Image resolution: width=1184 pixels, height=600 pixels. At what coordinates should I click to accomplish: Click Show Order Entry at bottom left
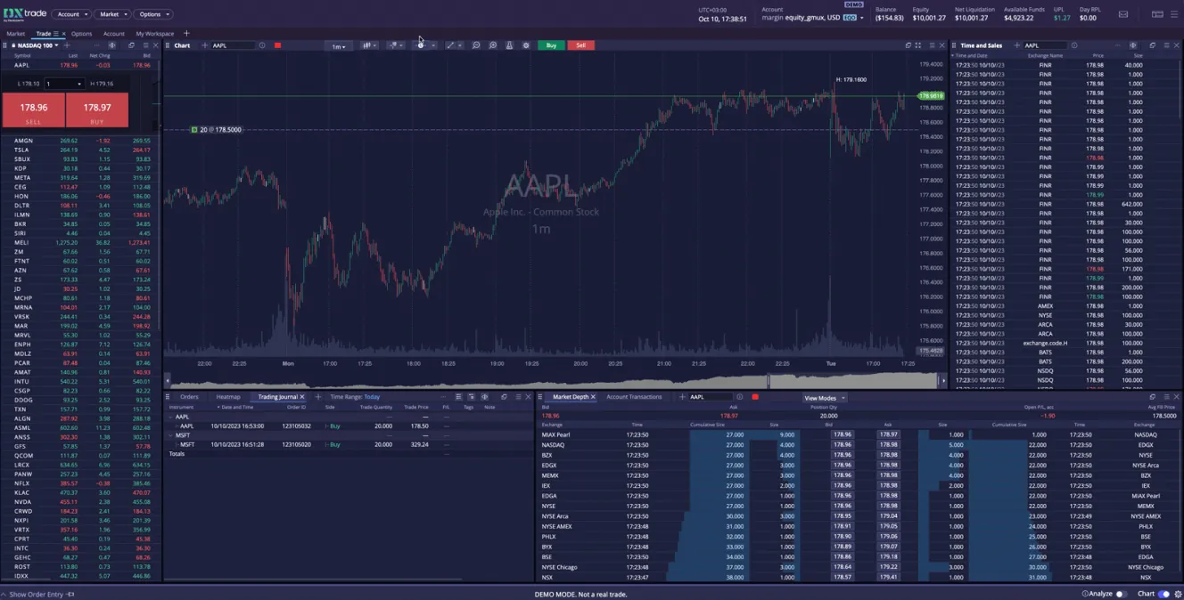[x=37, y=594]
